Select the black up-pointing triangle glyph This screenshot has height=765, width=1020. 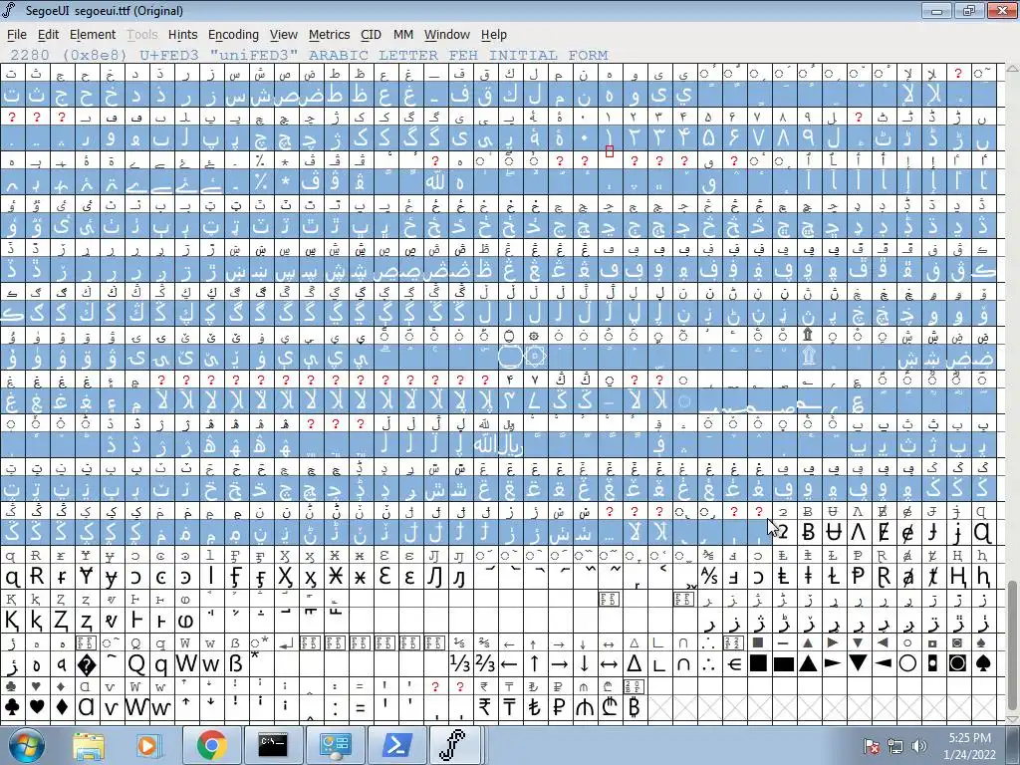[809, 663]
